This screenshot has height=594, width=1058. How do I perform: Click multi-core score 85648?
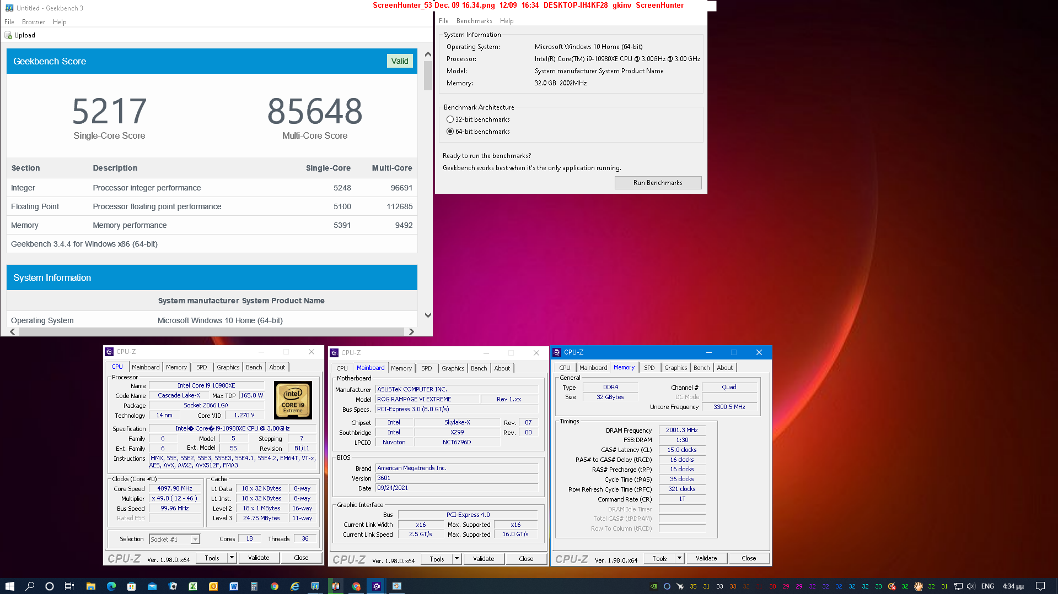point(315,111)
